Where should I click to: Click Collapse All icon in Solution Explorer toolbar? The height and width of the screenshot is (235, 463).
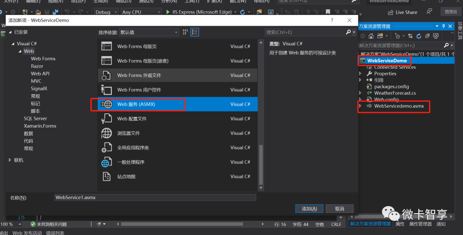(427, 36)
